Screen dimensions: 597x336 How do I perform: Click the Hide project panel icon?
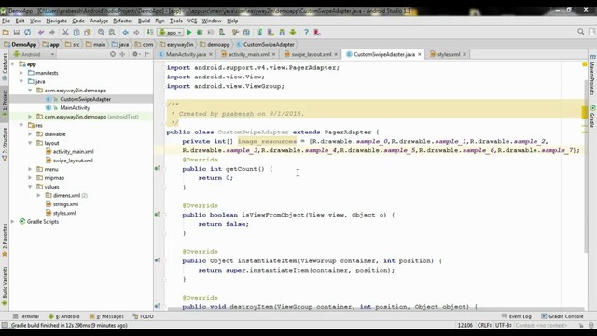pos(147,54)
